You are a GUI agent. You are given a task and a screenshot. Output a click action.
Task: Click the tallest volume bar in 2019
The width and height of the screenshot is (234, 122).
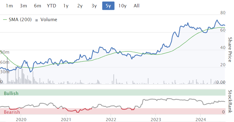pos(7,70)
